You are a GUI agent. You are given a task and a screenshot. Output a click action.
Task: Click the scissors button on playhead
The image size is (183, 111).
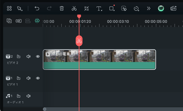click(x=79, y=41)
